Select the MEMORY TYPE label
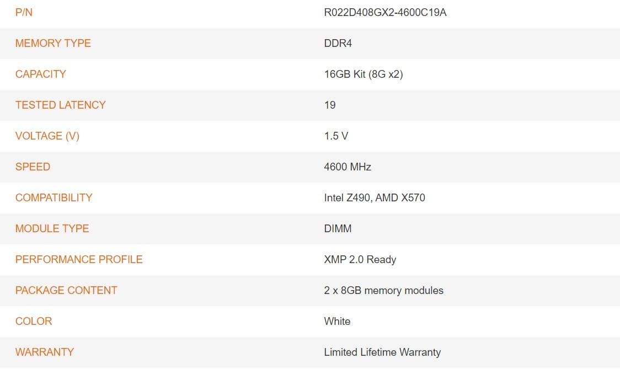This screenshot has width=620, height=369. 53,43
